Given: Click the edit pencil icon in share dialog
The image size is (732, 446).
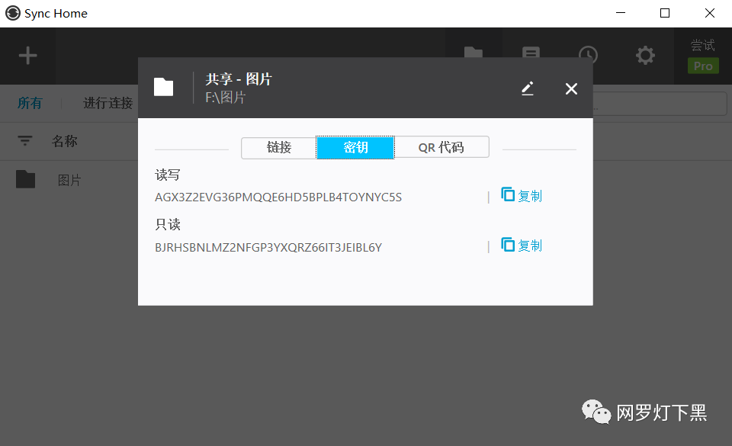Looking at the screenshot, I should [528, 88].
